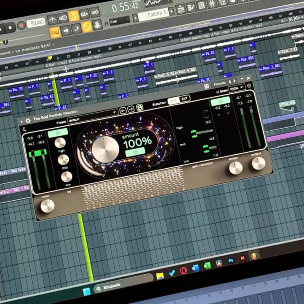304x304 pixels.
Task: Click the right-arrow preset button in God Particle
Action: point(131,109)
